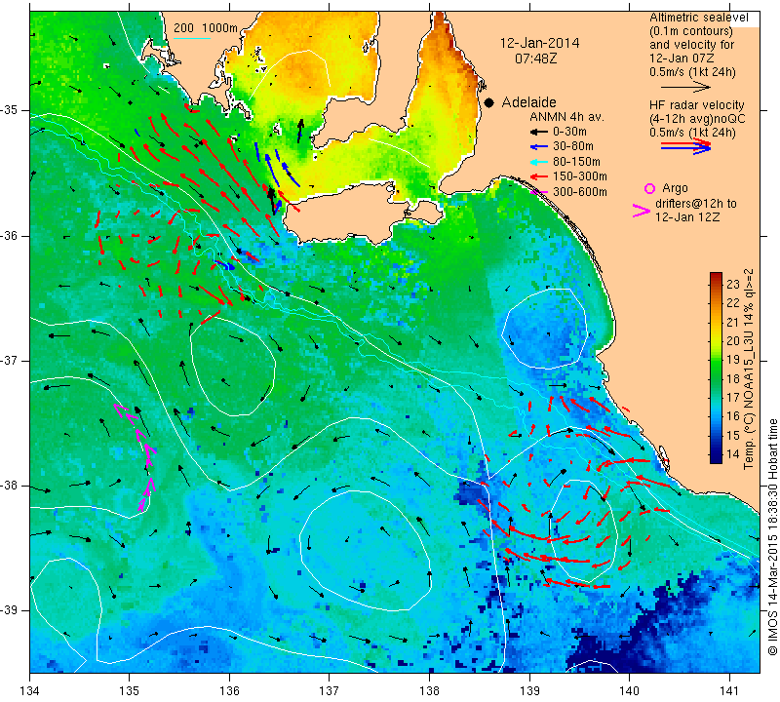This screenshot has width=780, height=702.
Task: Click the 'drifters@12h to' legend text
Action: tap(695, 204)
